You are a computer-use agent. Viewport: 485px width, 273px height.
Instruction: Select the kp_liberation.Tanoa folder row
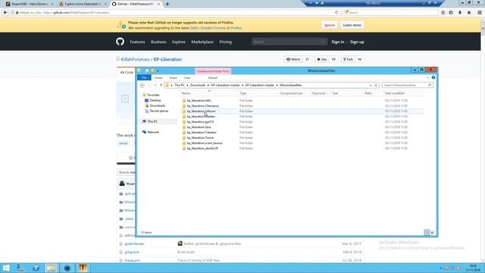click(302, 138)
